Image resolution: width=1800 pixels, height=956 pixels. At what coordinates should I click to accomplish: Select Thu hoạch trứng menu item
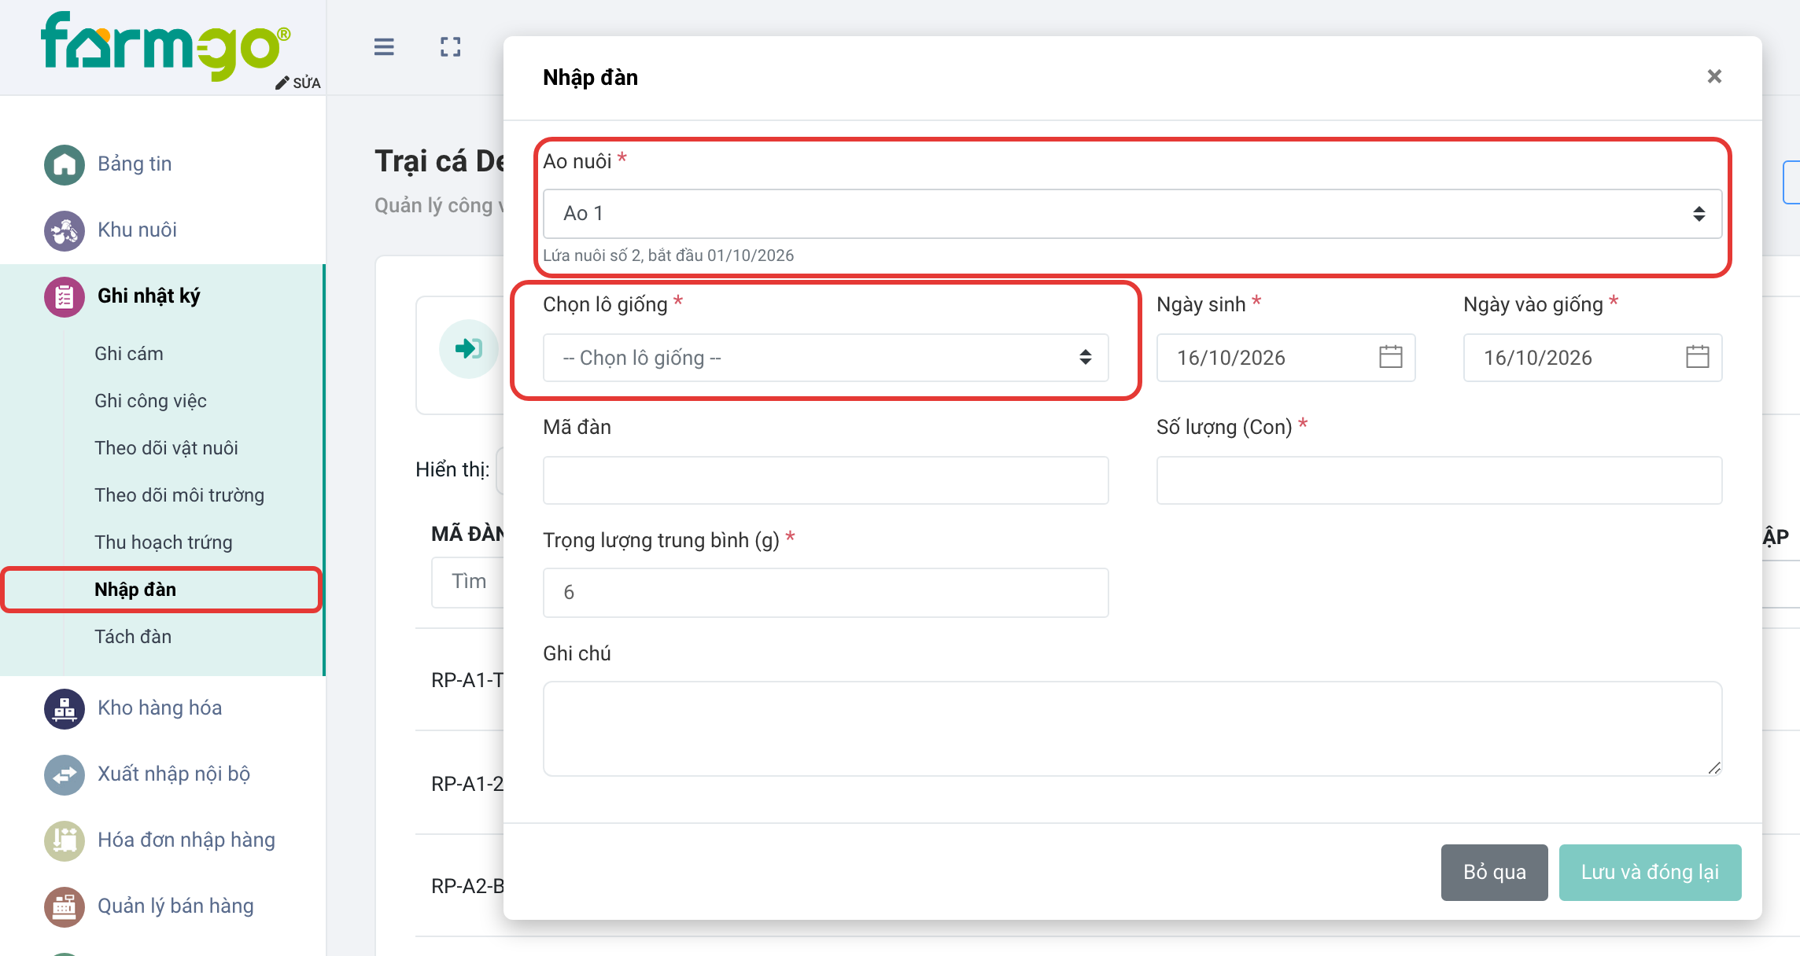point(164,542)
